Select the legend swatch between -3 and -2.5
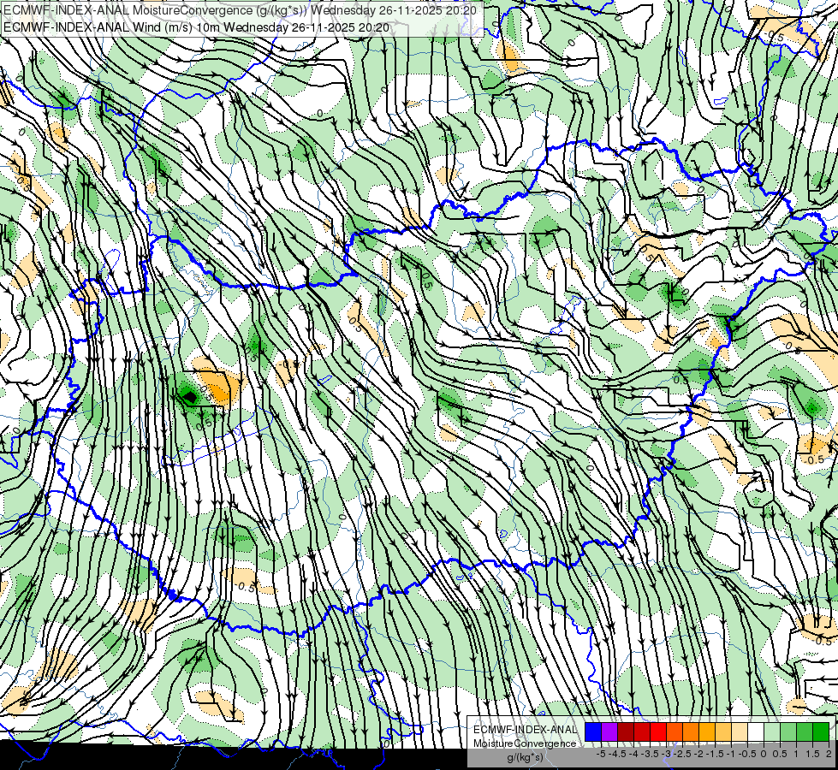Screen dimensions: 838x770 tap(675, 732)
